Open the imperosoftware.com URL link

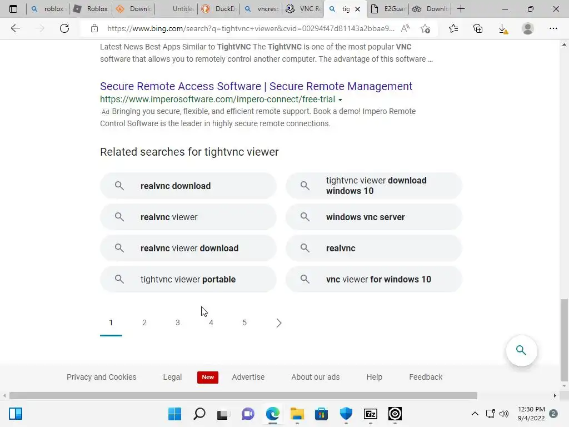click(218, 100)
